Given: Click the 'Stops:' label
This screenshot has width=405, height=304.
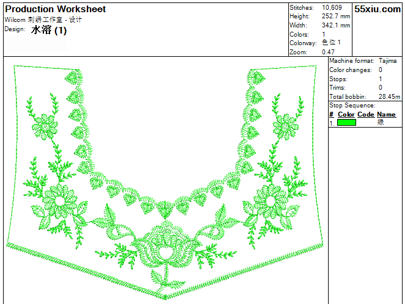Looking at the screenshot, I should click(x=338, y=79).
